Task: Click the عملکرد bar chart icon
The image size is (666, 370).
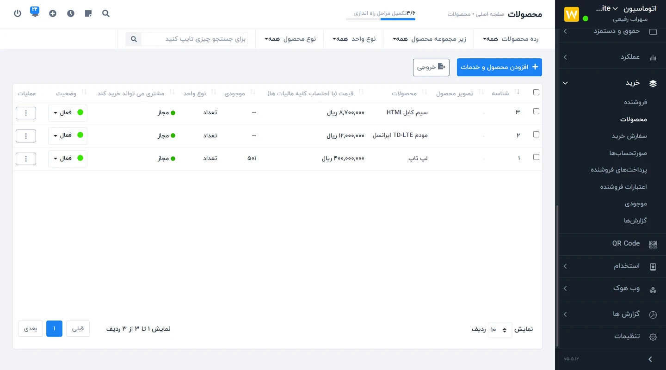Action: pyautogui.click(x=653, y=58)
